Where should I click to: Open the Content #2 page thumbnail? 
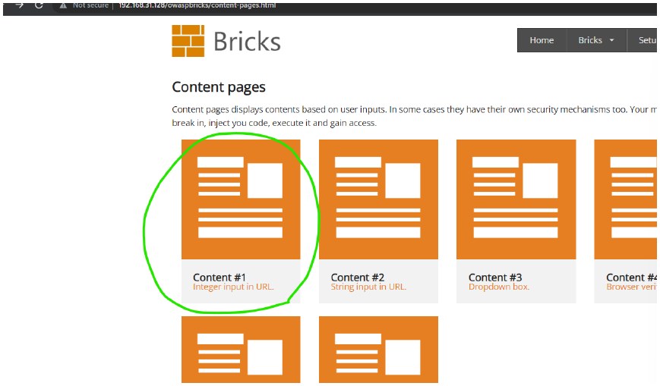click(378, 199)
